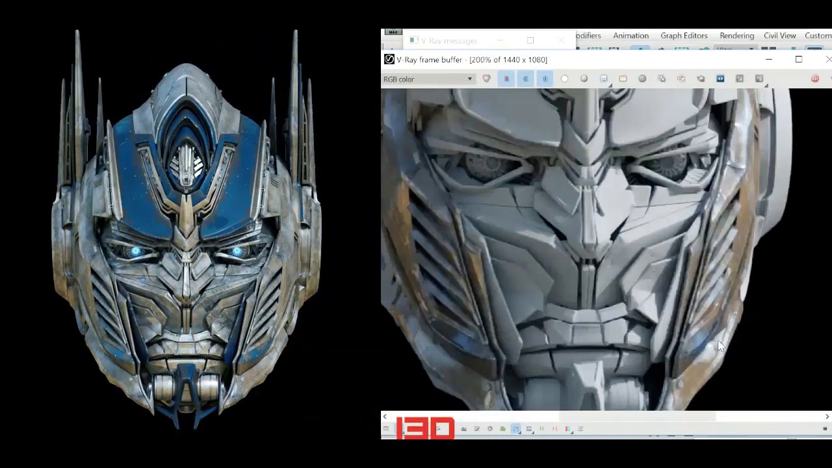This screenshot has width=832, height=468.
Task: Click icon right of highlighted bottom button
Action: tap(528, 429)
